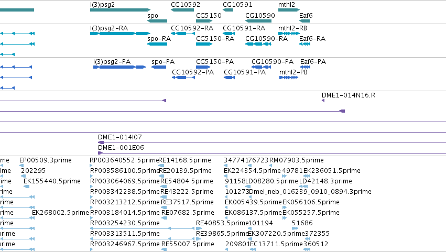Click the spo gene label
Screen dimensions: 446x252
153,16
